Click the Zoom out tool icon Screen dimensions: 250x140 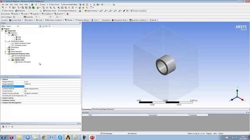(x=54, y=8)
